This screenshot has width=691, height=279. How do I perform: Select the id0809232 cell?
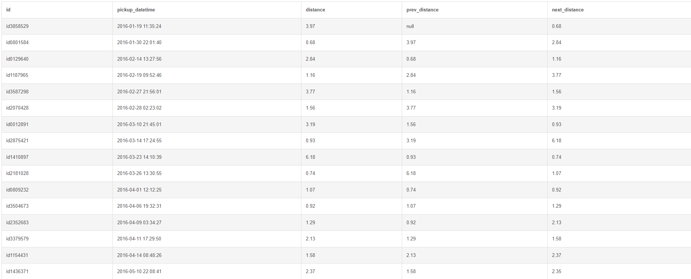click(17, 190)
